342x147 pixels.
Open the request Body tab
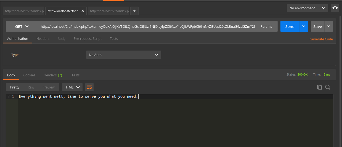pyautogui.click(x=62, y=38)
